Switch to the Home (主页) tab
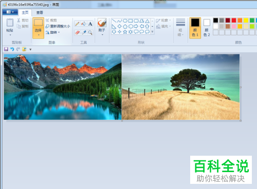The height and width of the screenshot is (189, 257). [x=25, y=13]
